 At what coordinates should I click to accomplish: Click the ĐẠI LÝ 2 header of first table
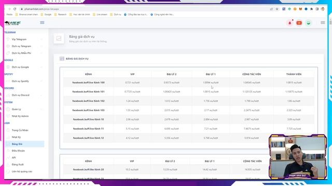coord(172,74)
